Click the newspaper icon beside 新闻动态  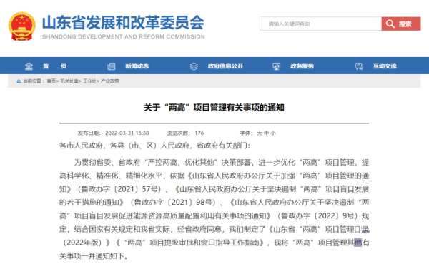[111, 66]
